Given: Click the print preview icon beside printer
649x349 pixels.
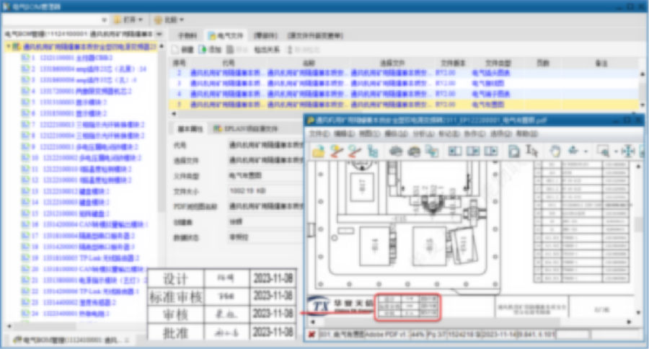Looking at the screenshot, I should [414, 151].
